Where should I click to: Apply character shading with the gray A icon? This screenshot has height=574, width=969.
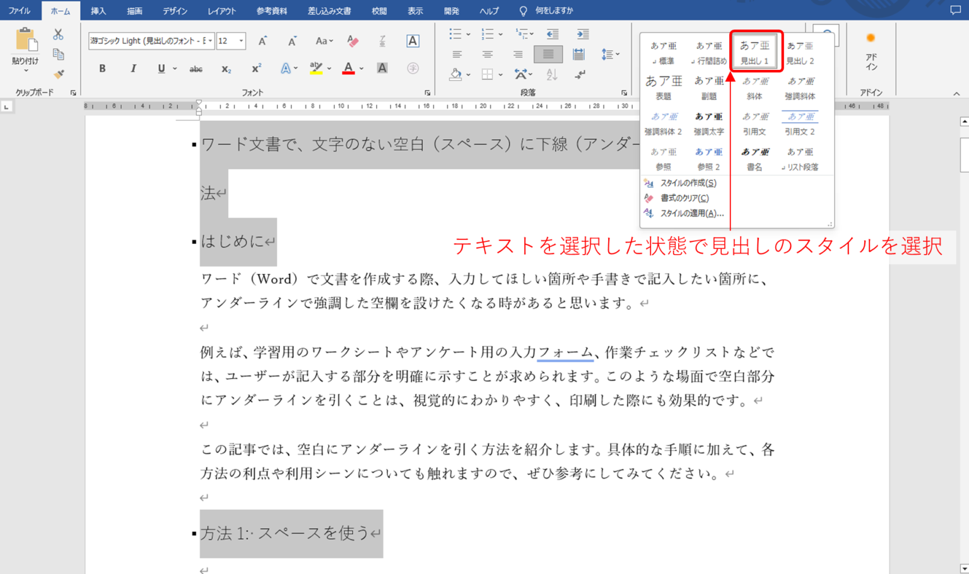[382, 68]
